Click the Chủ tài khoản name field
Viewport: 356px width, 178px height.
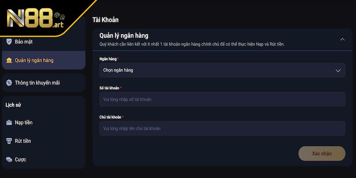pos(222,129)
